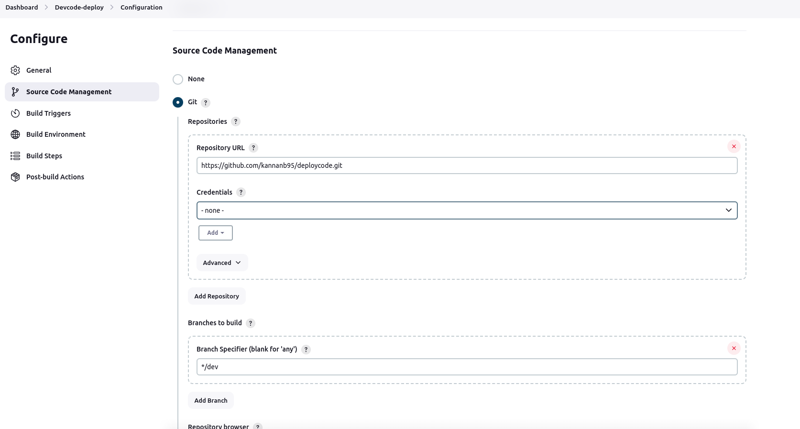800x429 pixels.
Task: Open help icon next to Repository URL
Action: pos(253,148)
